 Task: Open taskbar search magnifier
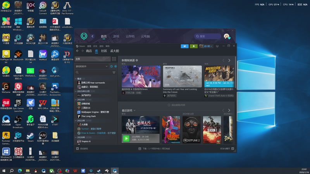coord(12,171)
